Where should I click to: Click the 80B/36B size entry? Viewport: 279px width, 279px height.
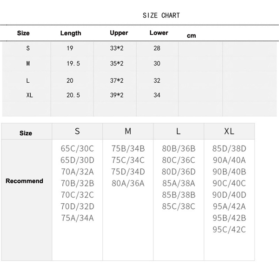[179, 149]
